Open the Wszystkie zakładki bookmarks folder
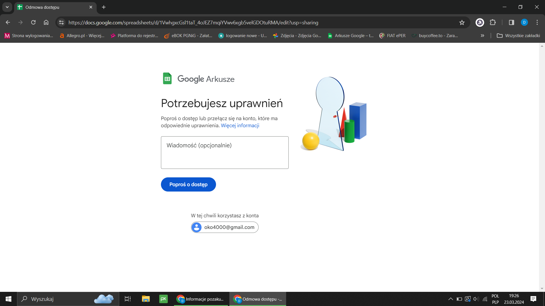This screenshot has width=545, height=306. tap(518, 36)
